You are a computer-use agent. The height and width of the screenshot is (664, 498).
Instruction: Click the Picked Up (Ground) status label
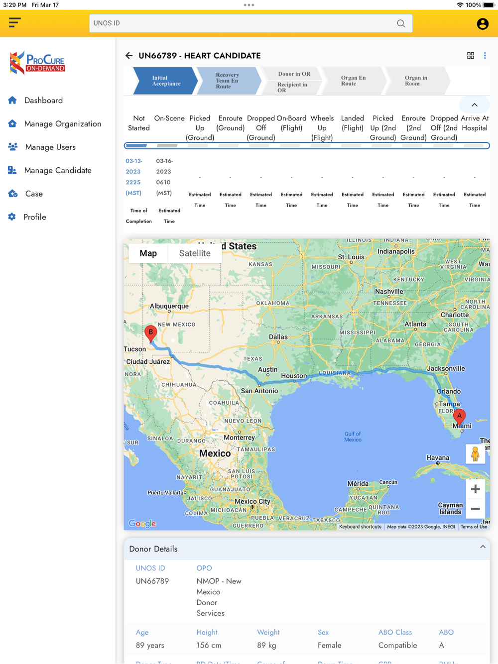200,128
